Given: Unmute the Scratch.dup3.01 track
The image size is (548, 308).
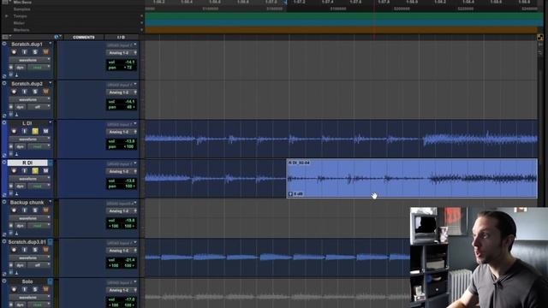Looking at the screenshot, I should coord(45,250).
